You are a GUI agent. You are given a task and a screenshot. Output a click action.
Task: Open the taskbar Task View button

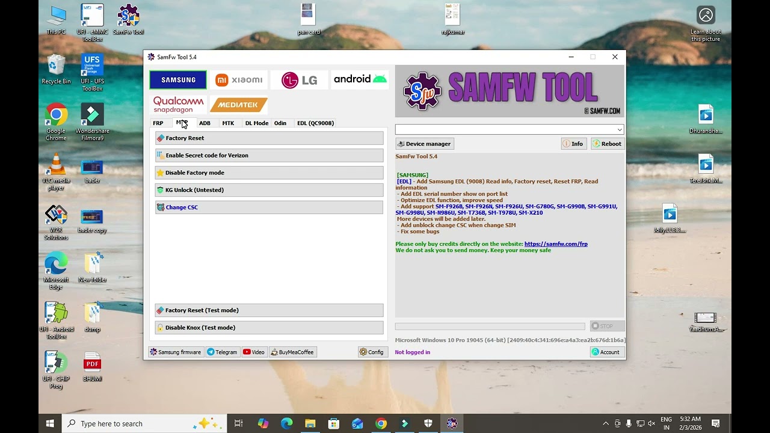tap(239, 423)
